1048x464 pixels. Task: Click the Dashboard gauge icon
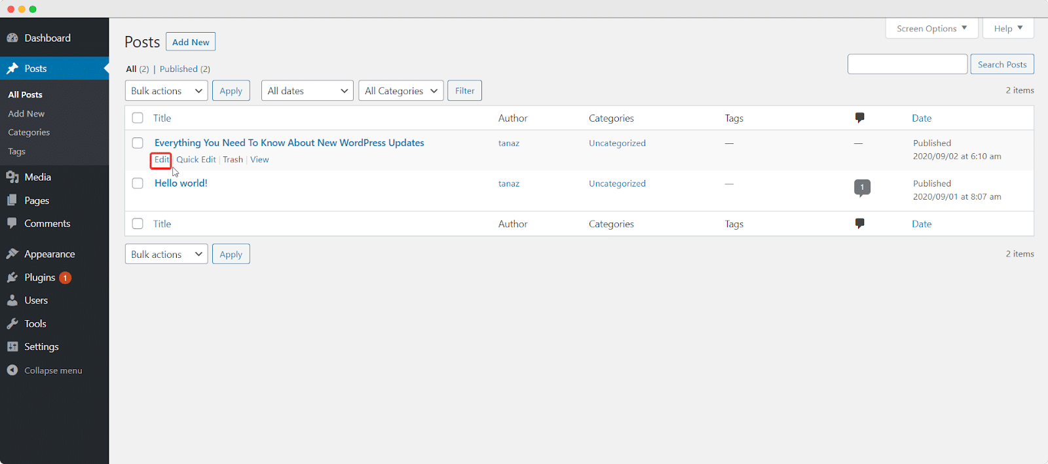12,38
